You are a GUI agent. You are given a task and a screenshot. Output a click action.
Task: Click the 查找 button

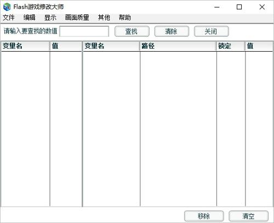(132, 31)
